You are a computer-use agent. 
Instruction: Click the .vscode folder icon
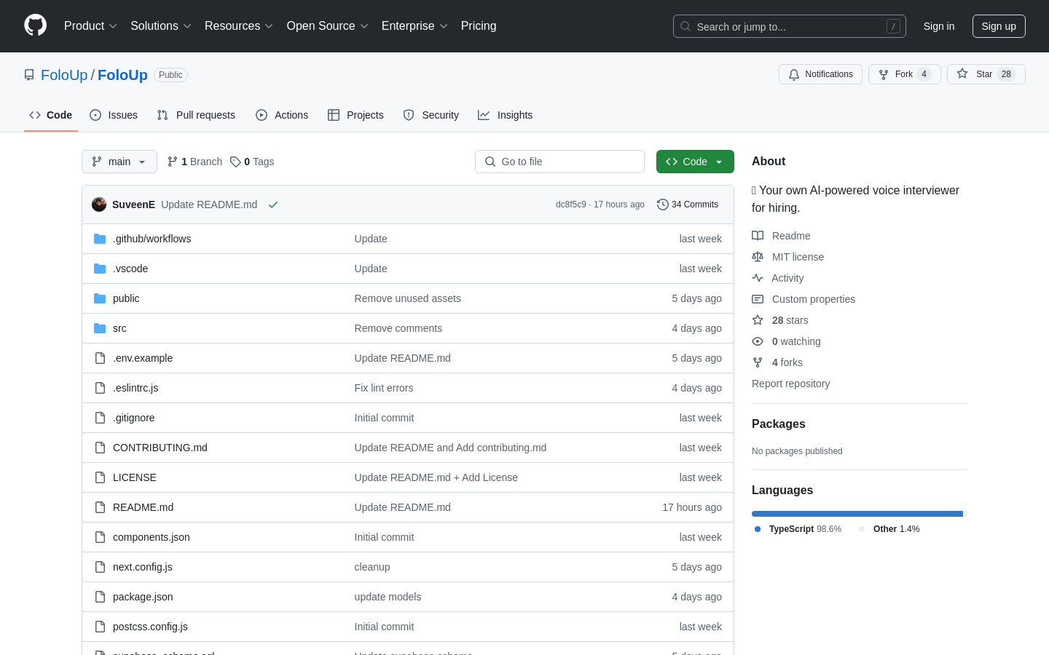click(x=100, y=269)
